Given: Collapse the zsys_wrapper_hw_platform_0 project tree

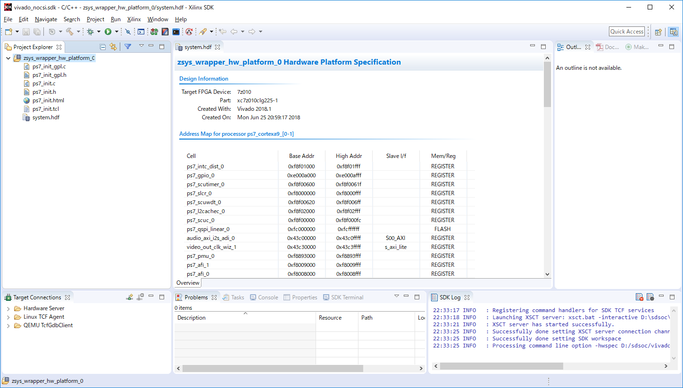Looking at the screenshot, I should pyautogui.click(x=8, y=58).
